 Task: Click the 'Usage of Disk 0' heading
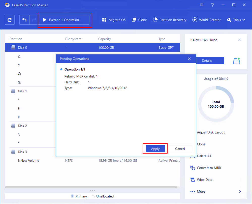[216, 79]
